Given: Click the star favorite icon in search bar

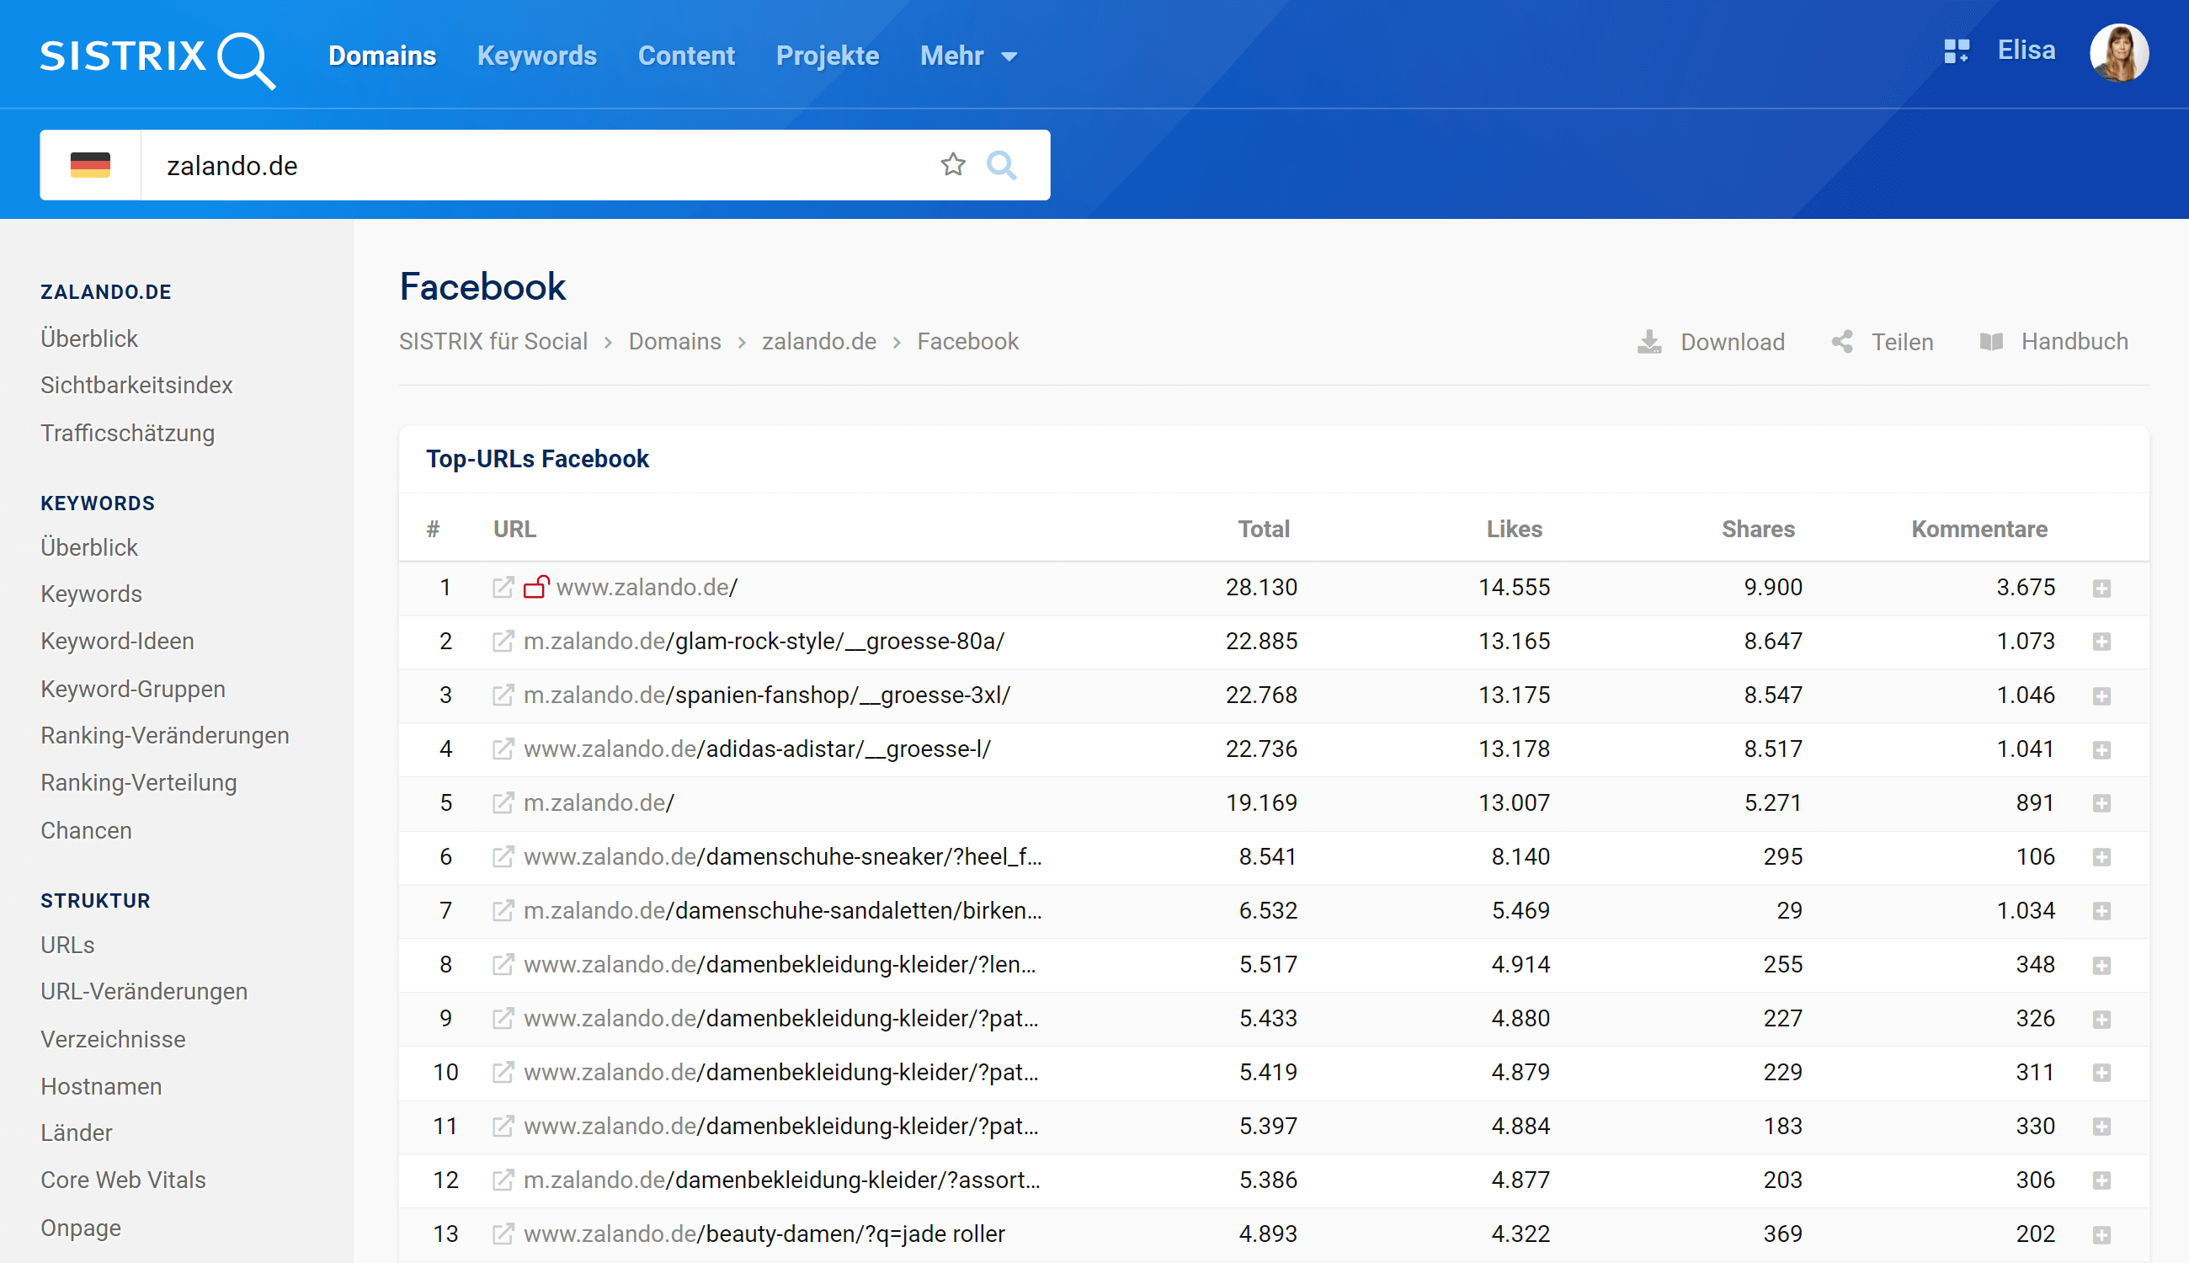Looking at the screenshot, I should tap(952, 164).
